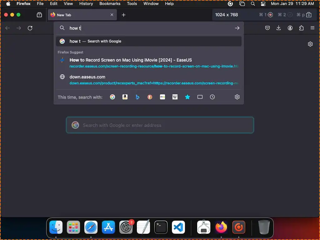Open TextEdit from the Dock
320x240 pixels.
[x=143, y=227]
